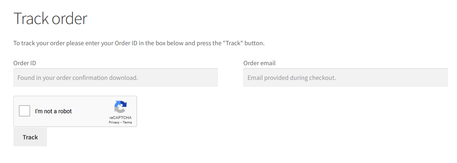This screenshot has height=163, width=457.
Task: Click the "Order email" field label
Action: coord(259,63)
